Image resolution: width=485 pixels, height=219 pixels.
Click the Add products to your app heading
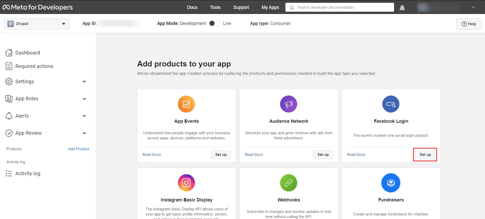[x=184, y=64]
